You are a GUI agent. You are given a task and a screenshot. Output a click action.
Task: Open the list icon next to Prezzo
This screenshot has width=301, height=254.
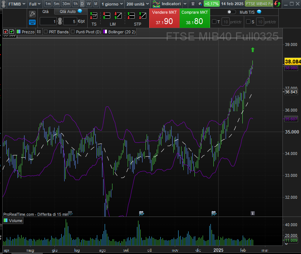[39, 32]
